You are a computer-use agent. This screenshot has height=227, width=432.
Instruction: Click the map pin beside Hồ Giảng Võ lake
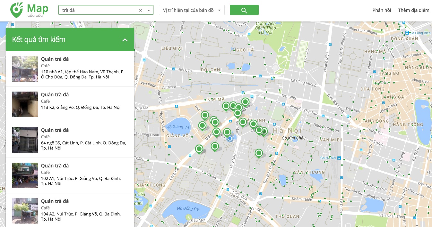pyautogui.click(x=202, y=126)
